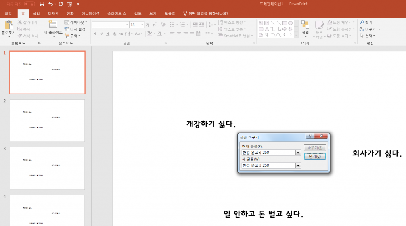Viewport: 406px width, 226px height.
Task: Toggle the 자동 저장 (AutoSave) switch
Action: point(29,4)
